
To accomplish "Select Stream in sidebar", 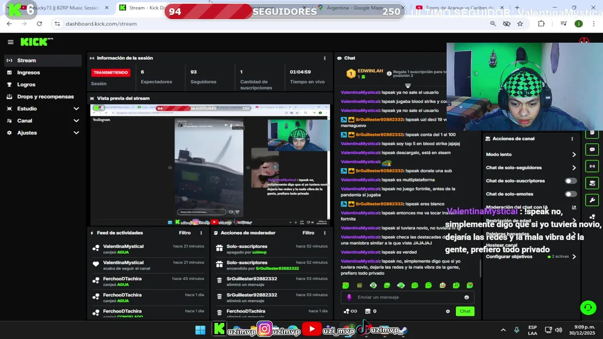I will click(x=43, y=60).
